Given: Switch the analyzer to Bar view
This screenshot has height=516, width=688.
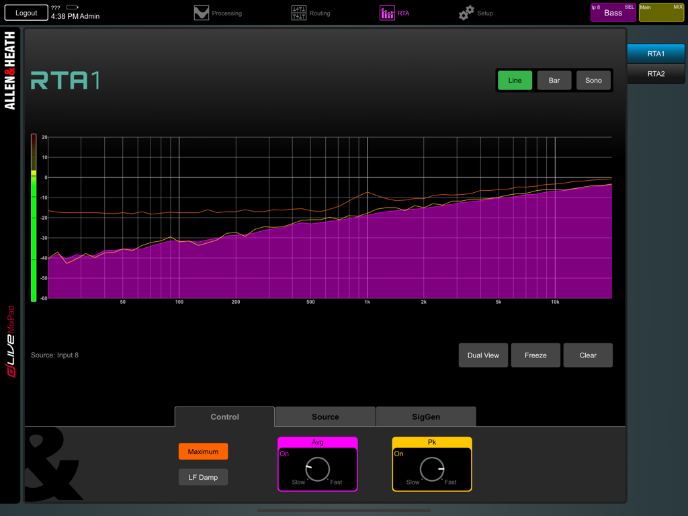Looking at the screenshot, I should 554,80.
